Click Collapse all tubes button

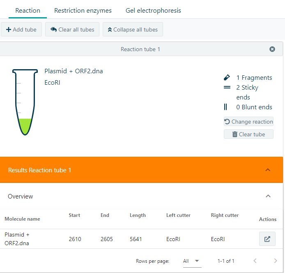coord(133,29)
